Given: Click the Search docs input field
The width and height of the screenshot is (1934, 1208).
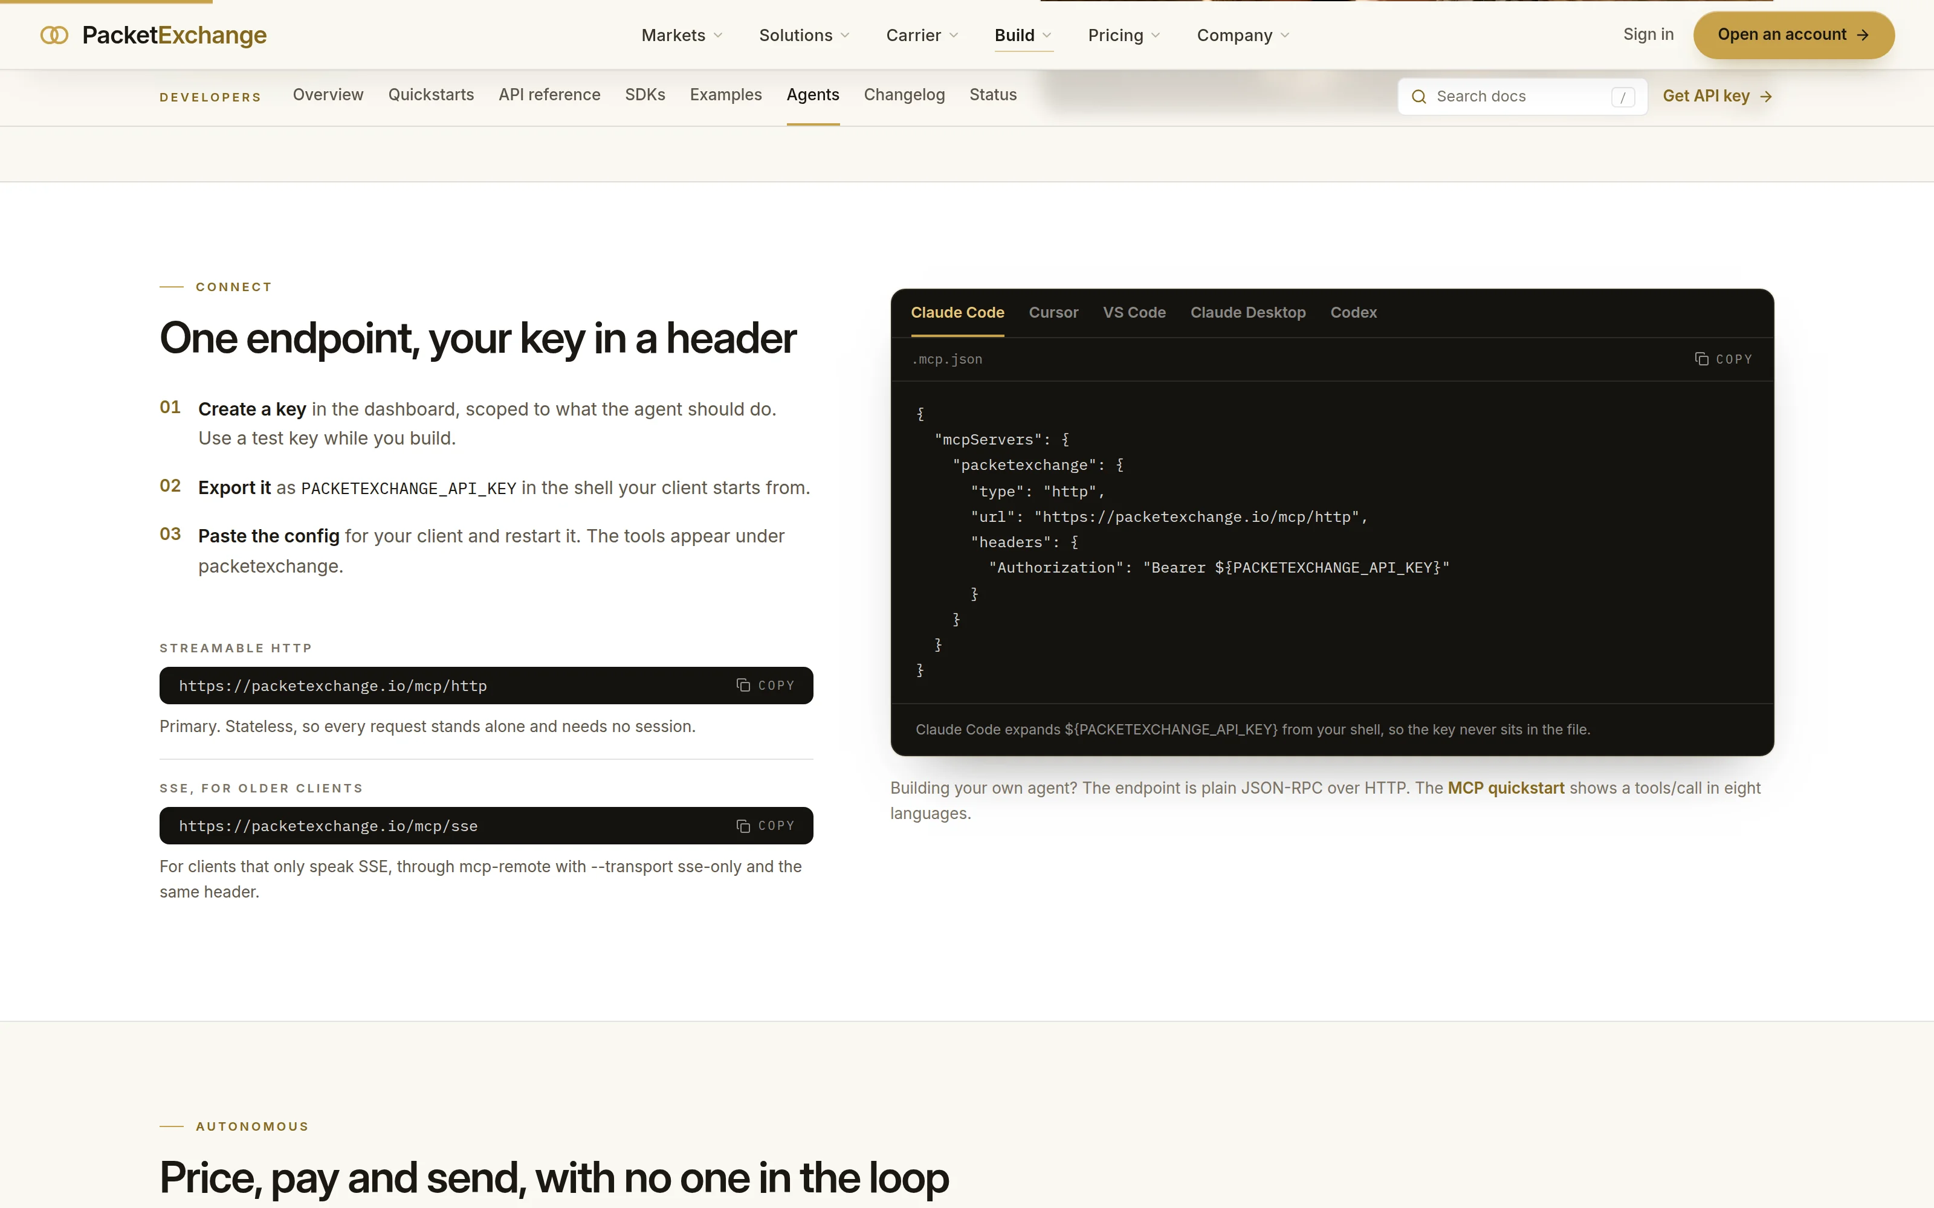Looking at the screenshot, I should [x=1522, y=97].
